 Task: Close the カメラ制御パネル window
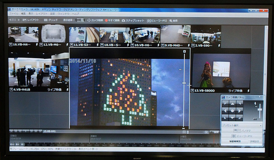point(259,97)
